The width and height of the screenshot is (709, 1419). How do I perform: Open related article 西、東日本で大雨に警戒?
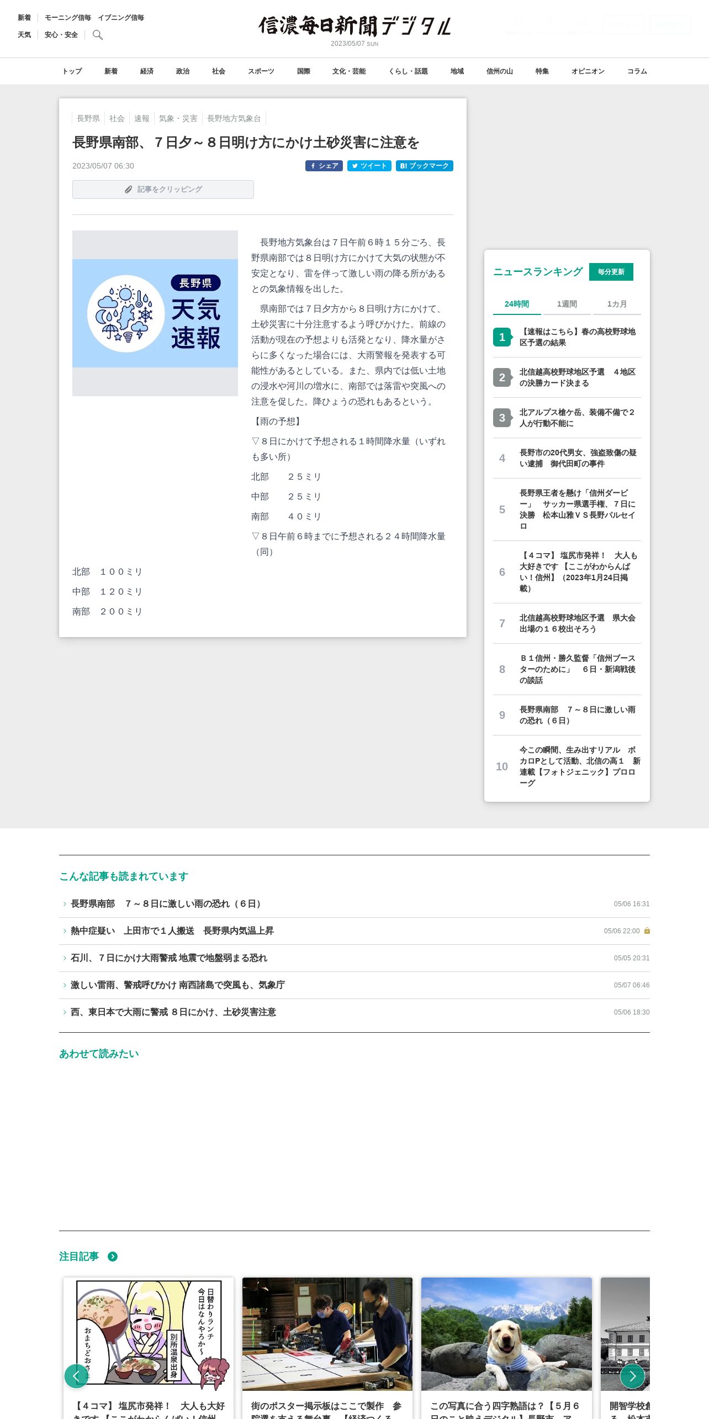point(354,1012)
